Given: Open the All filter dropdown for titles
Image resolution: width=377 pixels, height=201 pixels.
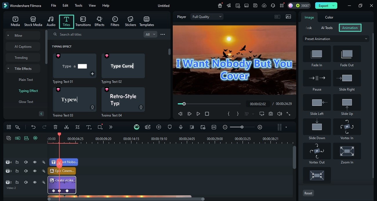Looking at the screenshot, I should (x=150, y=34).
